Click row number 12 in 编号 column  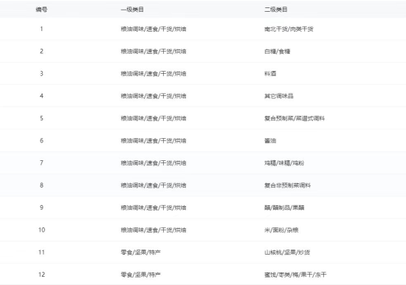[x=41, y=275]
